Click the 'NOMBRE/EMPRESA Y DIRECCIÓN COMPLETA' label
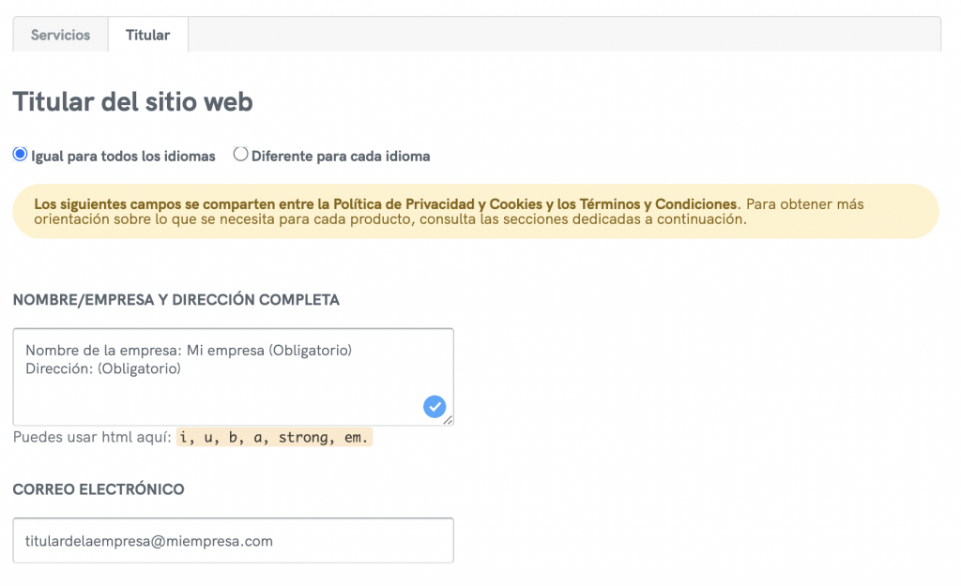Screen dimensions: 961x586 (176, 300)
